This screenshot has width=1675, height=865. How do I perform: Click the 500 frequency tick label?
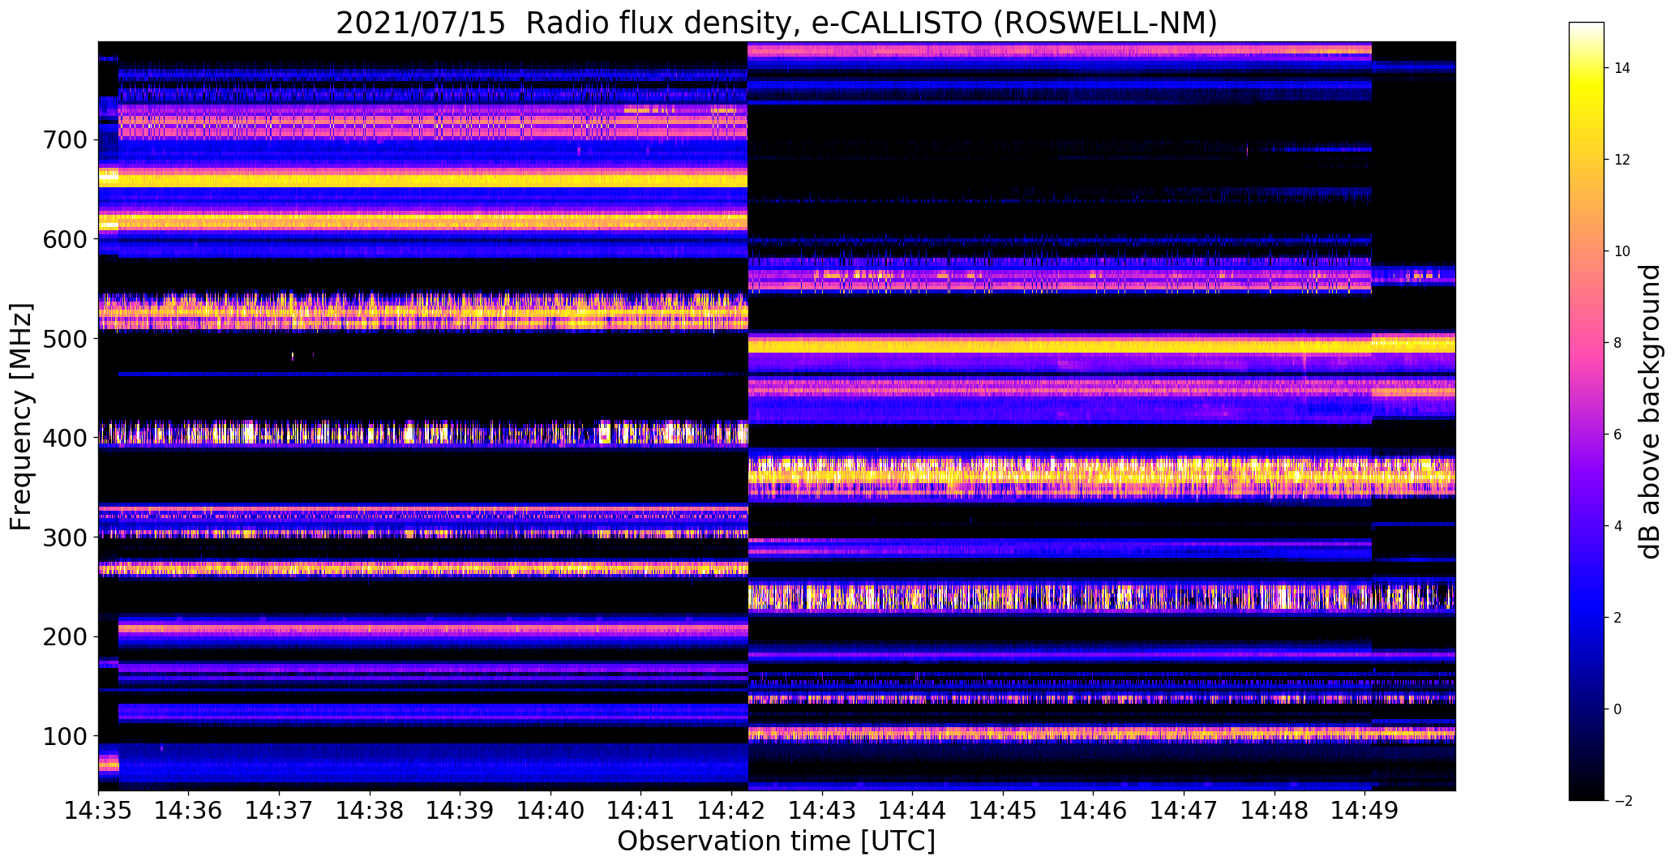63,339
